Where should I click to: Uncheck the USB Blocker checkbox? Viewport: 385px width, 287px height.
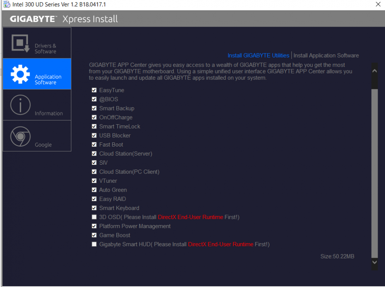pos(94,135)
